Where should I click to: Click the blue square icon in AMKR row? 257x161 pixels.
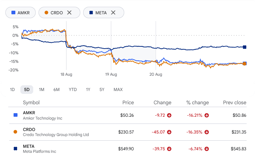click(x=15, y=115)
